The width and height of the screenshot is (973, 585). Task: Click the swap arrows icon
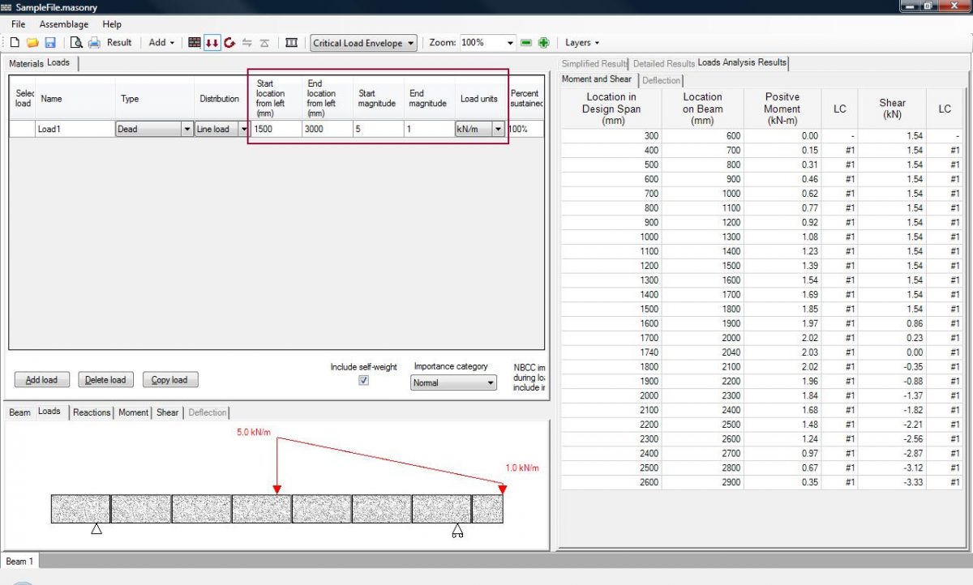tap(248, 42)
